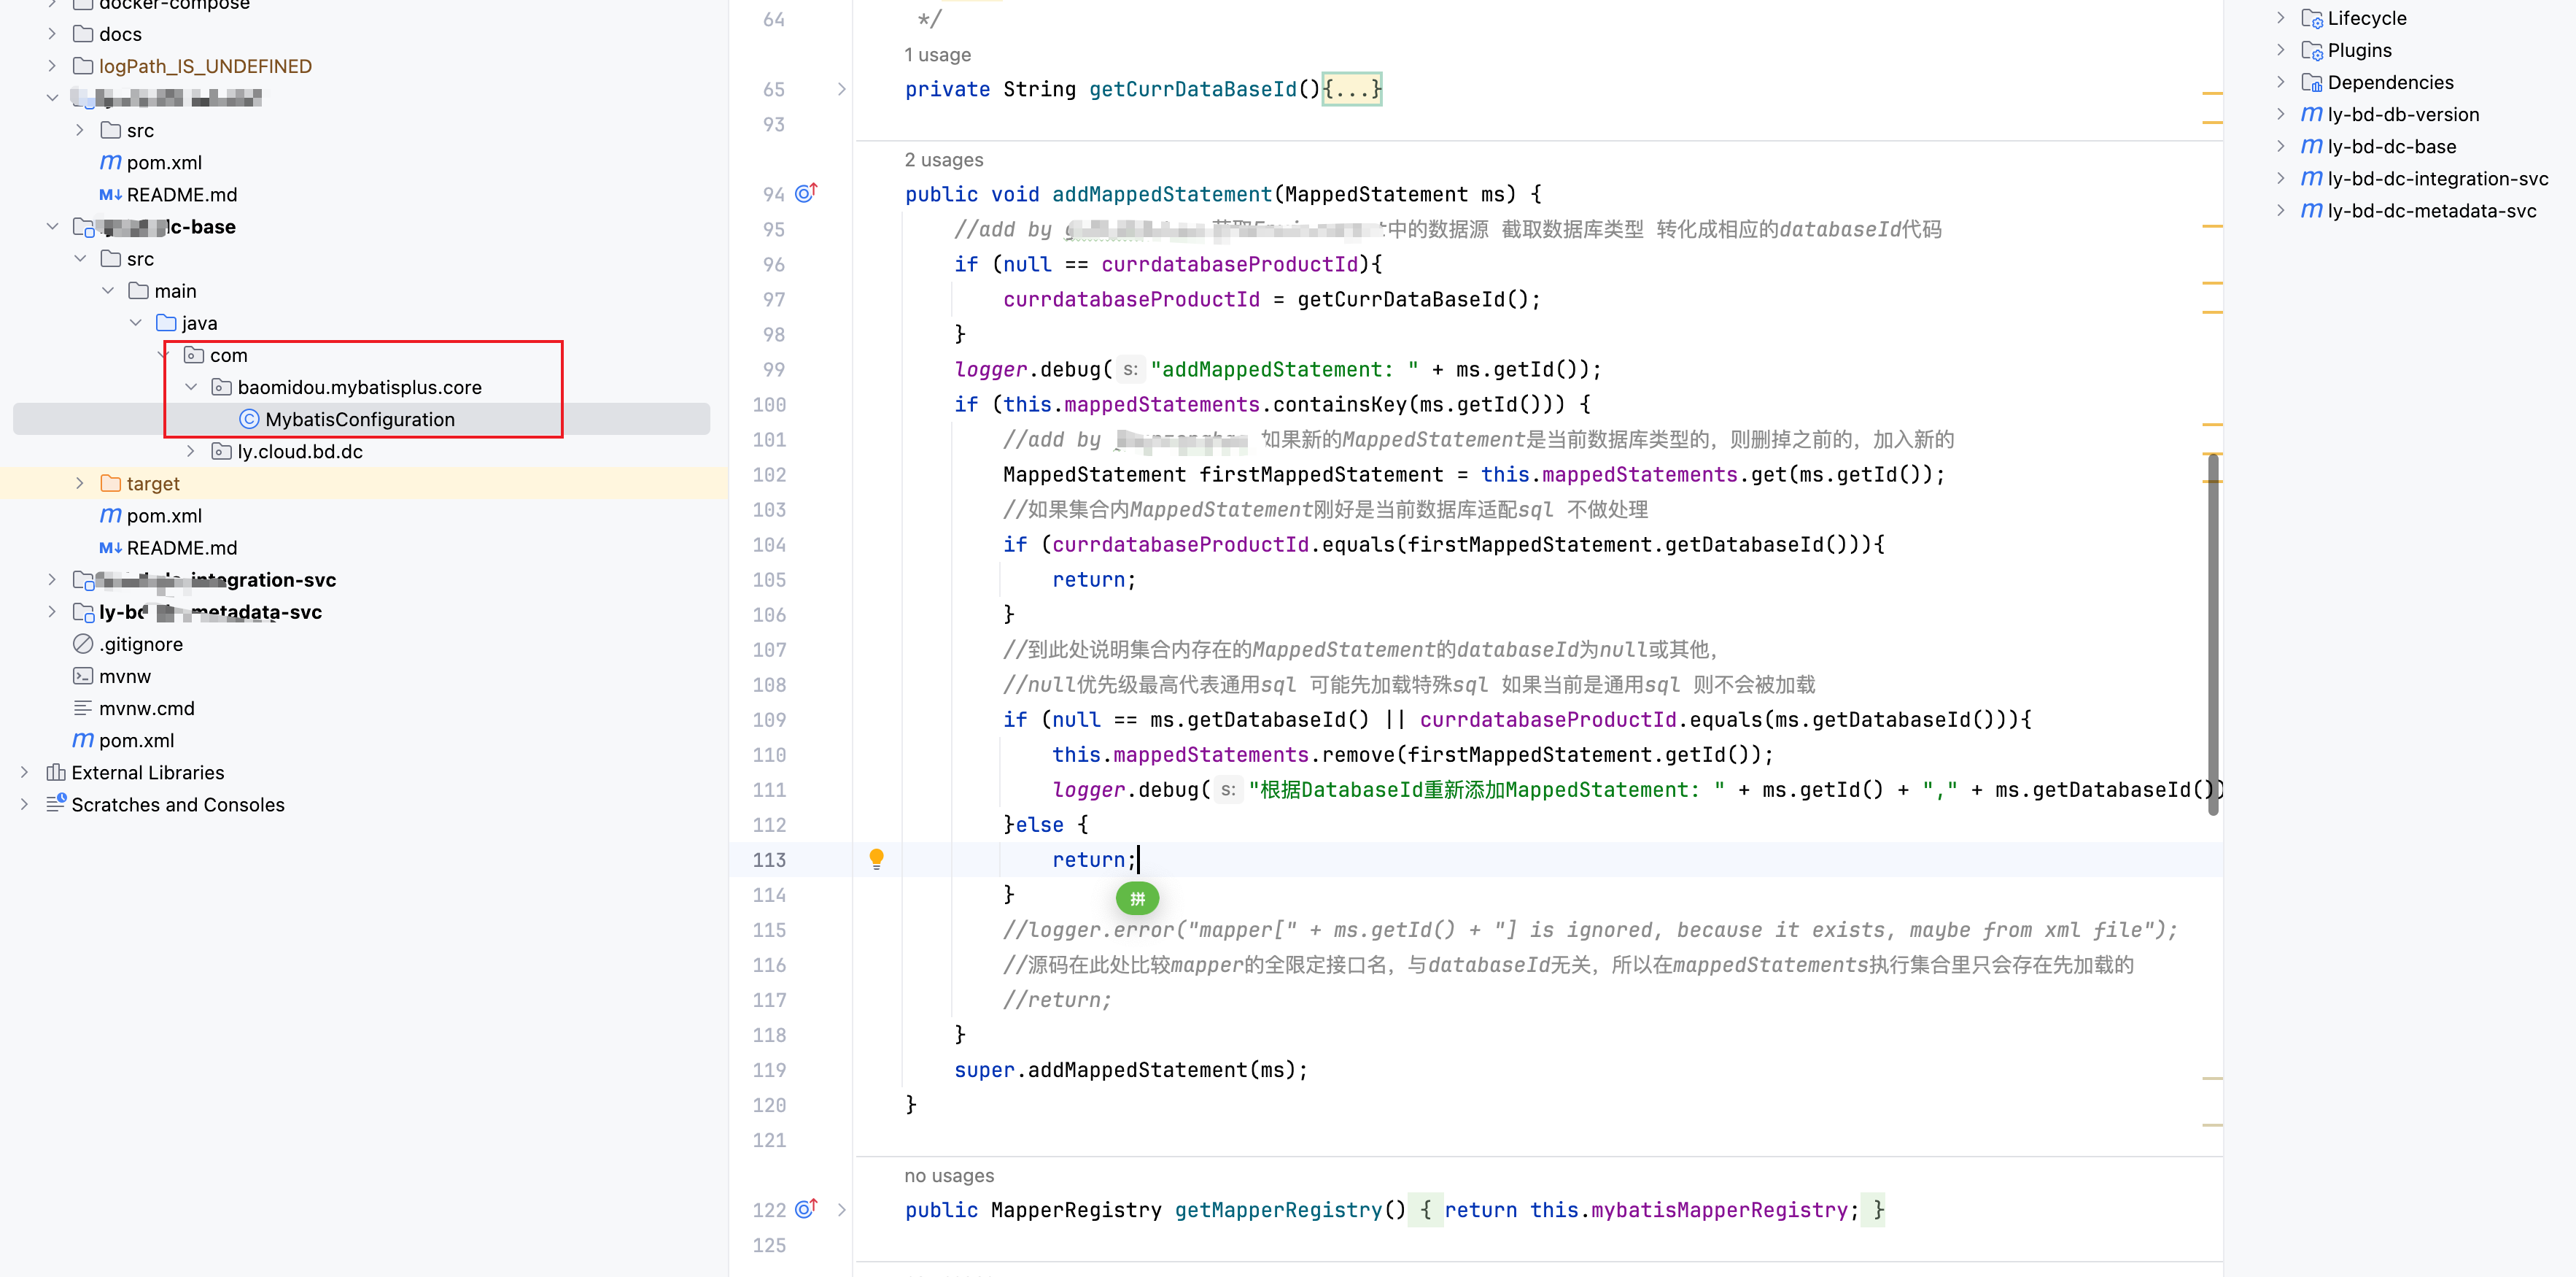Expand the folded getCurrDataBaseId method body
This screenshot has width=2576, height=1277.
pyautogui.click(x=1351, y=89)
